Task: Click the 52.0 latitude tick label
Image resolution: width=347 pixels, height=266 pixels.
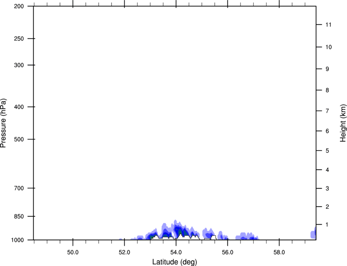Action: (125, 252)
